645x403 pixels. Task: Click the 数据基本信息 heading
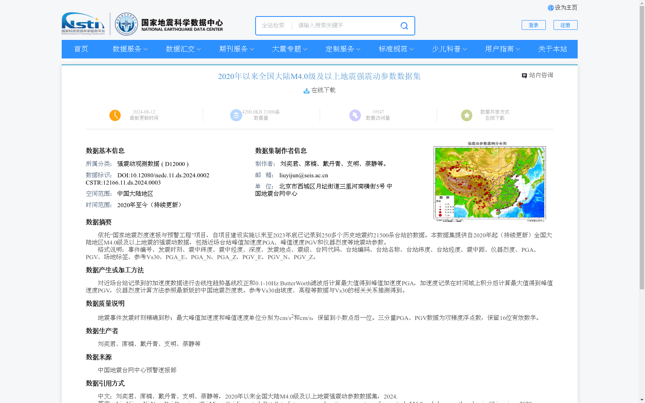tap(105, 151)
